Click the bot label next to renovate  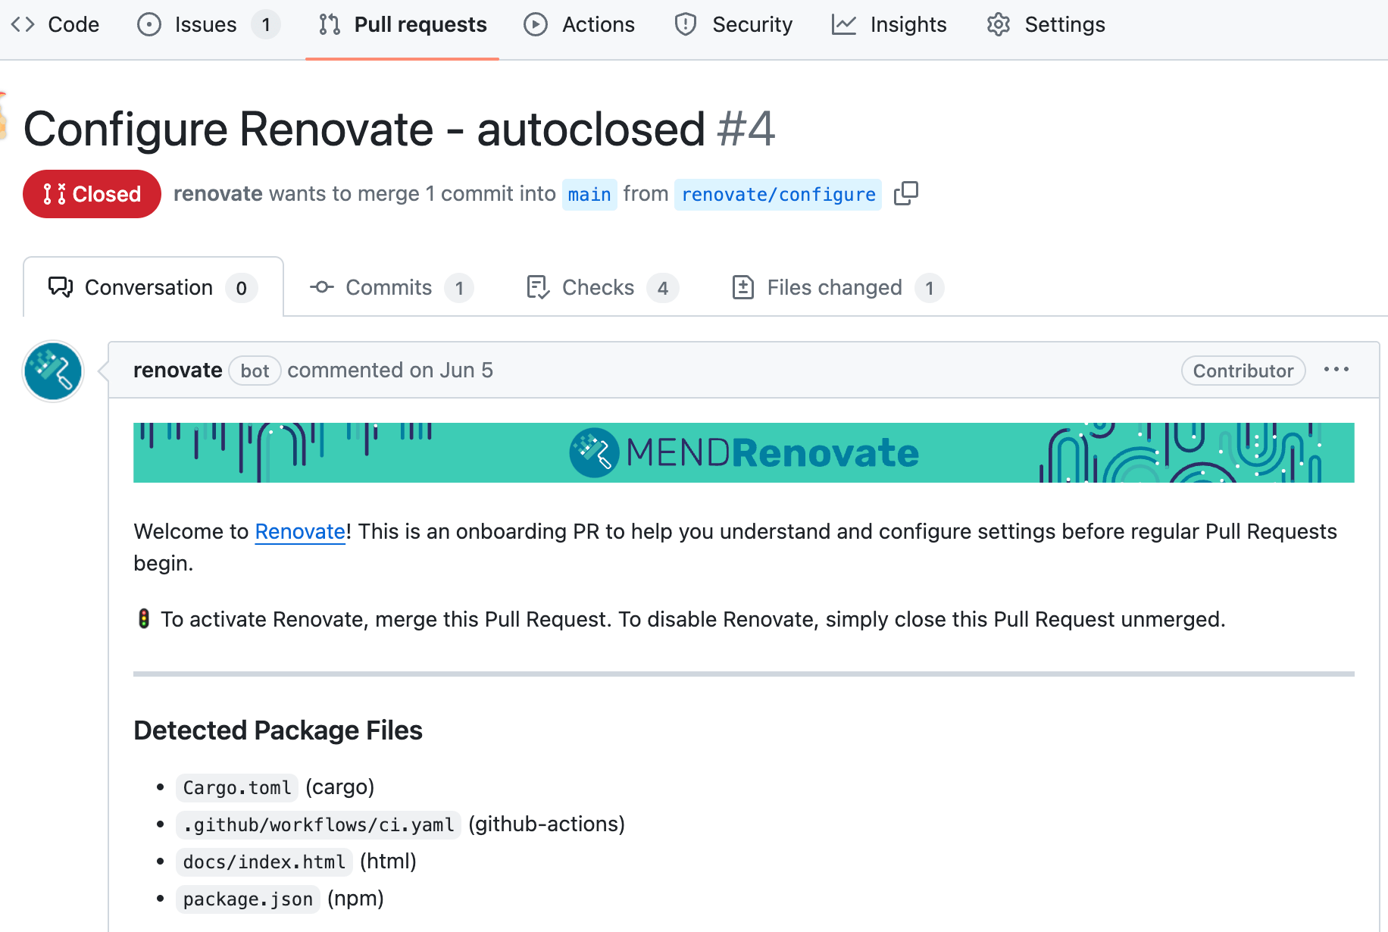(x=255, y=371)
